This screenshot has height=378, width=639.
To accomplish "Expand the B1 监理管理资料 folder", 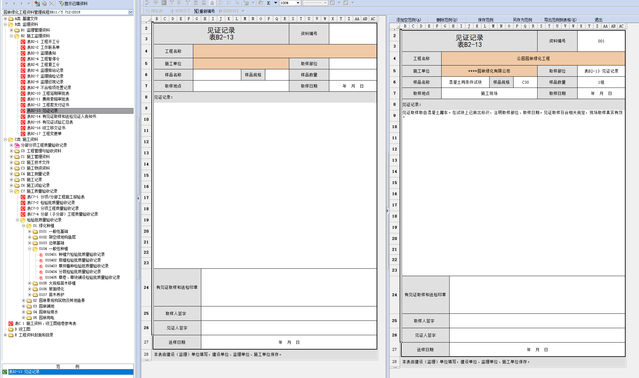I will [x=11, y=30].
